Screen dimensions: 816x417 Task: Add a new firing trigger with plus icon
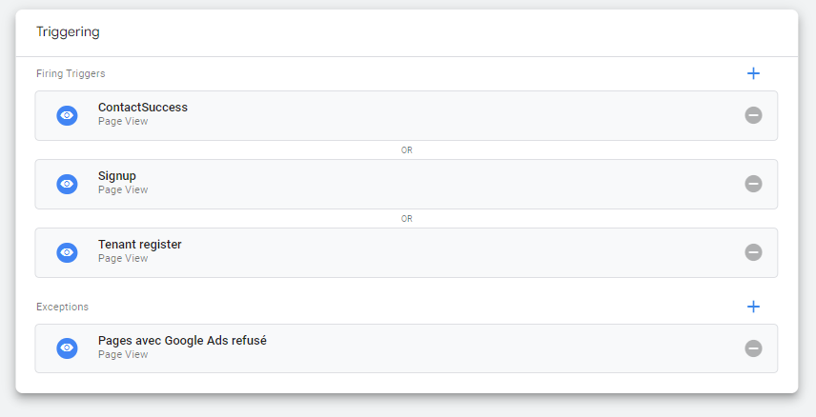click(753, 73)
